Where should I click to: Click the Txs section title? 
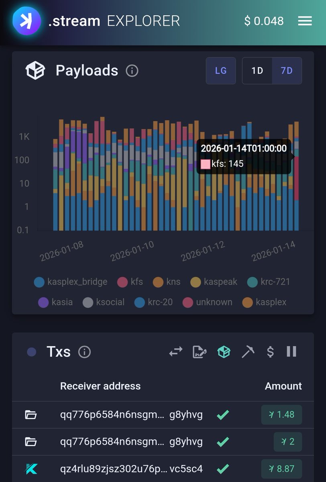[59, 352]
